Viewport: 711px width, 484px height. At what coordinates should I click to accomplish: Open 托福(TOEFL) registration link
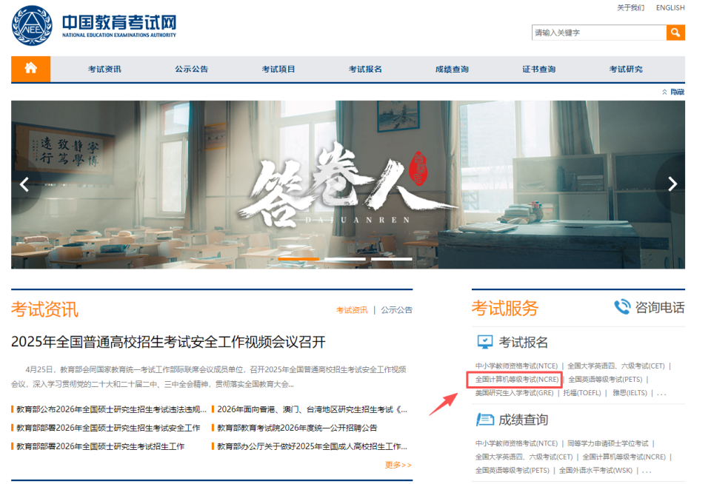[x=582, y=393]
